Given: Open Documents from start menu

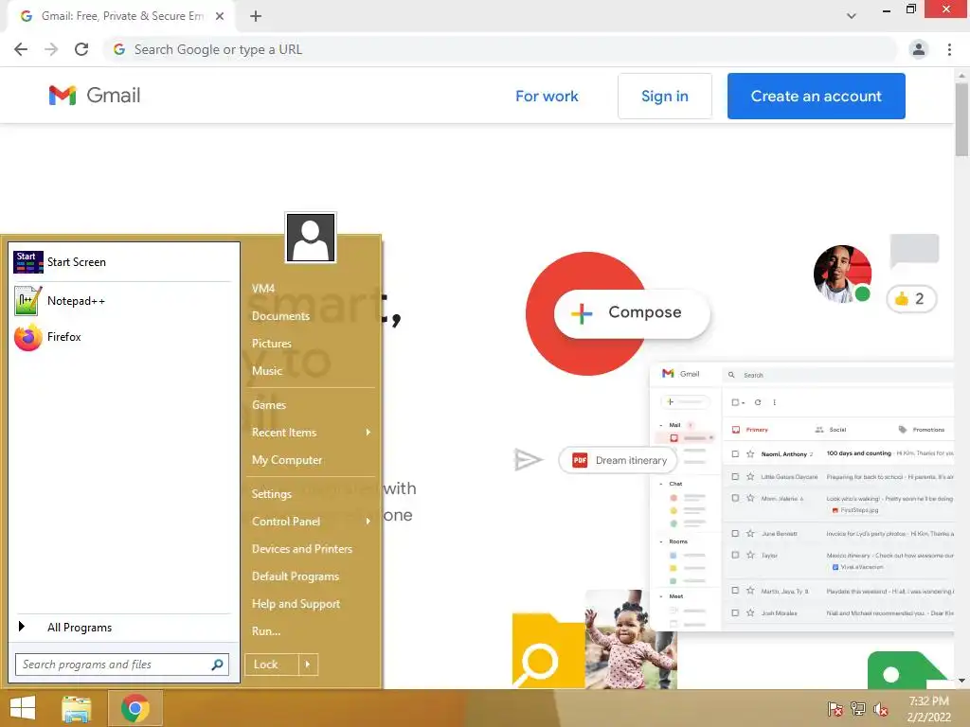Looking at the screenshot, I should [280, 316].
